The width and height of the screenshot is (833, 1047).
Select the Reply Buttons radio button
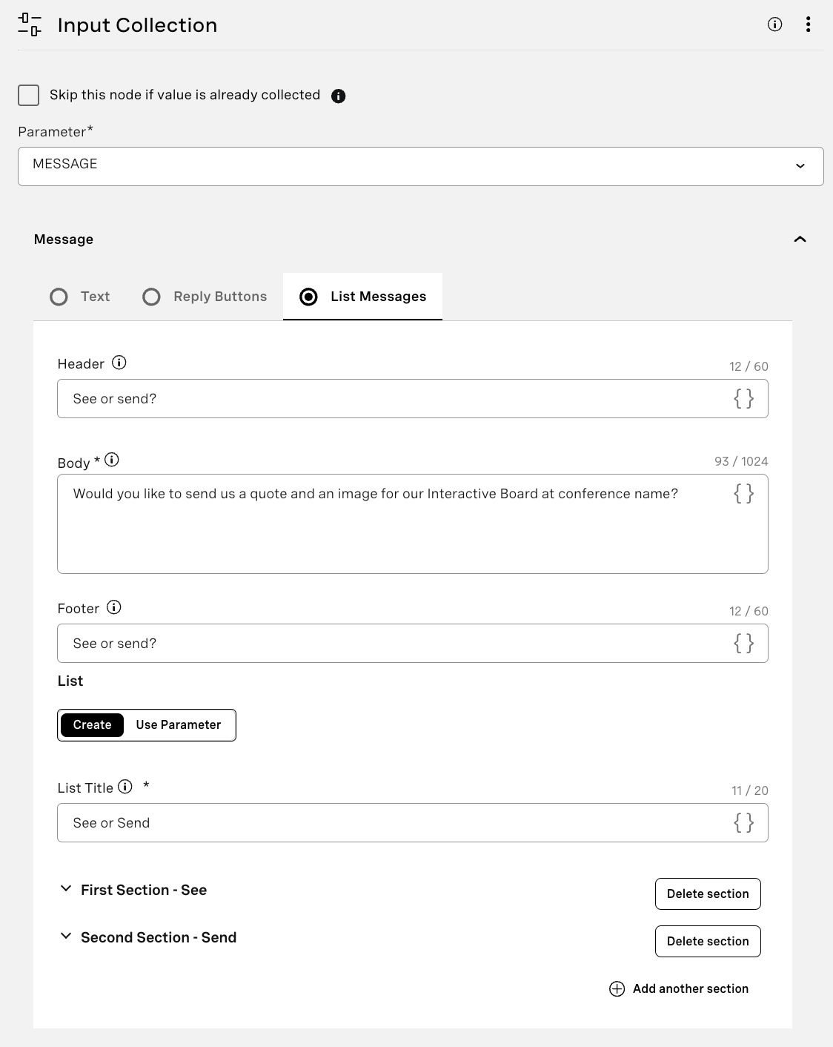click(x=151, y=297)
